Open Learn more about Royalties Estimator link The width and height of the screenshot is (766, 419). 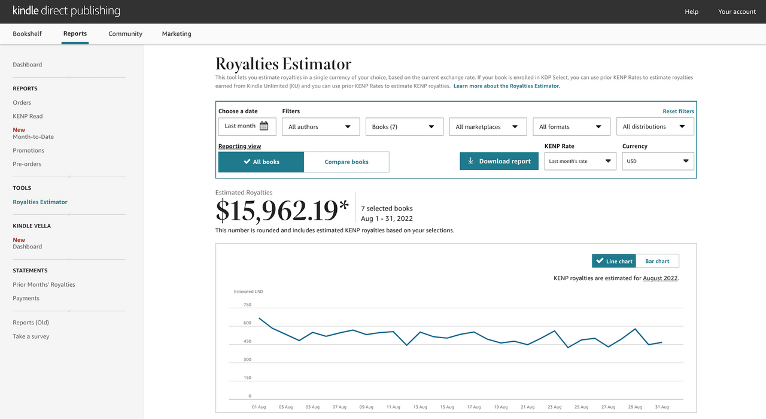[x=506, y=86]
